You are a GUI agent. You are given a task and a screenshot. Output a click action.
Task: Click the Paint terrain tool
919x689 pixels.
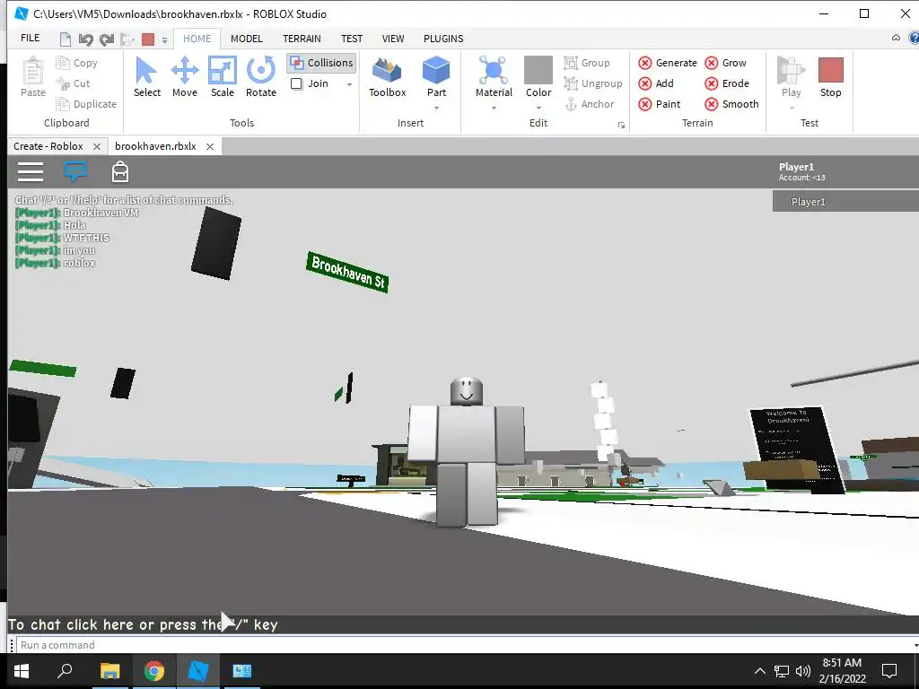click(660, 104)
